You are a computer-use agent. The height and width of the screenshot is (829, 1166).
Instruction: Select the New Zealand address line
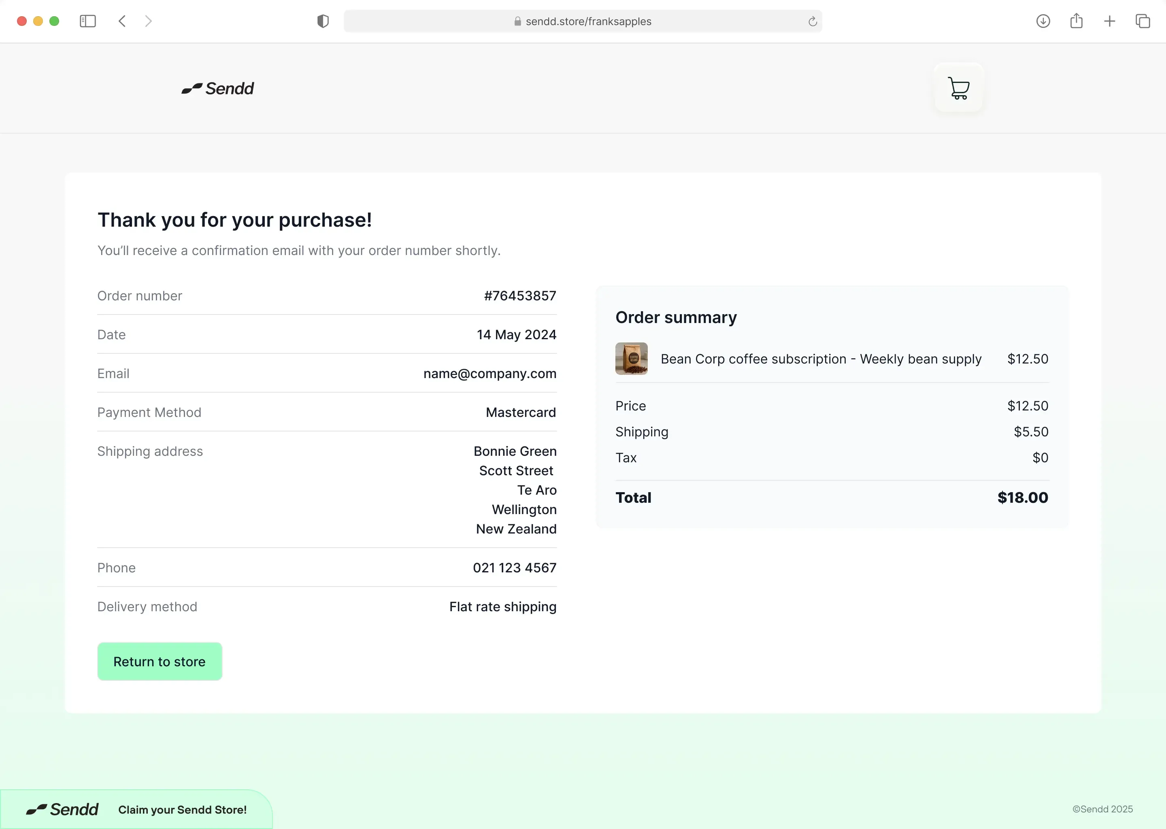click(x=516, y=529)
